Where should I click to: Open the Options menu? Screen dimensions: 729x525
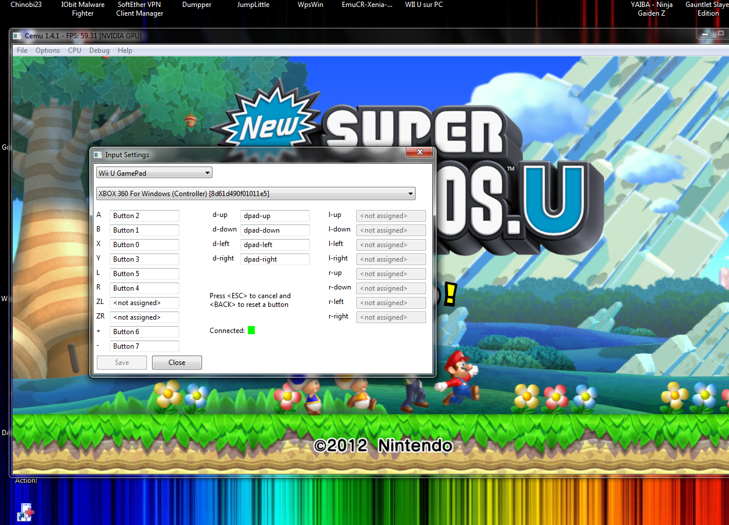(x=48, y=50)
